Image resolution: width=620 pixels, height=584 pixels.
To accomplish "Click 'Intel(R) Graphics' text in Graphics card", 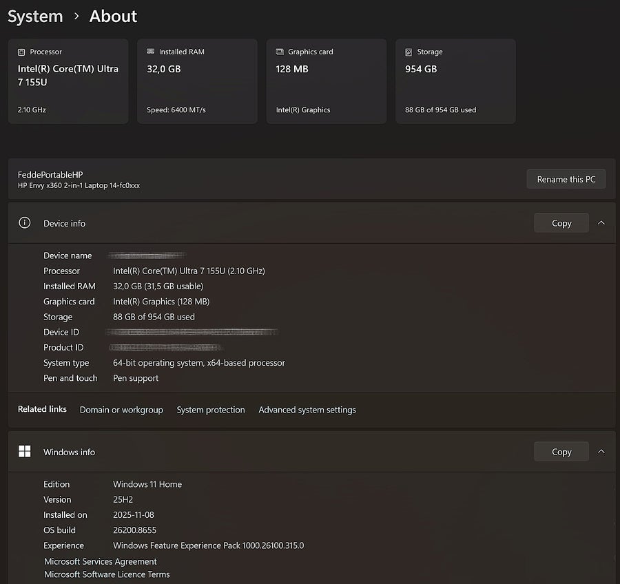I will click(x=303, y=110).
